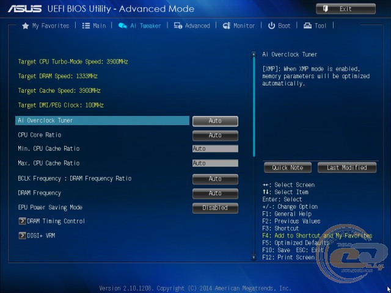Click the Ai Overclock Tuner help title

(290, 54)
